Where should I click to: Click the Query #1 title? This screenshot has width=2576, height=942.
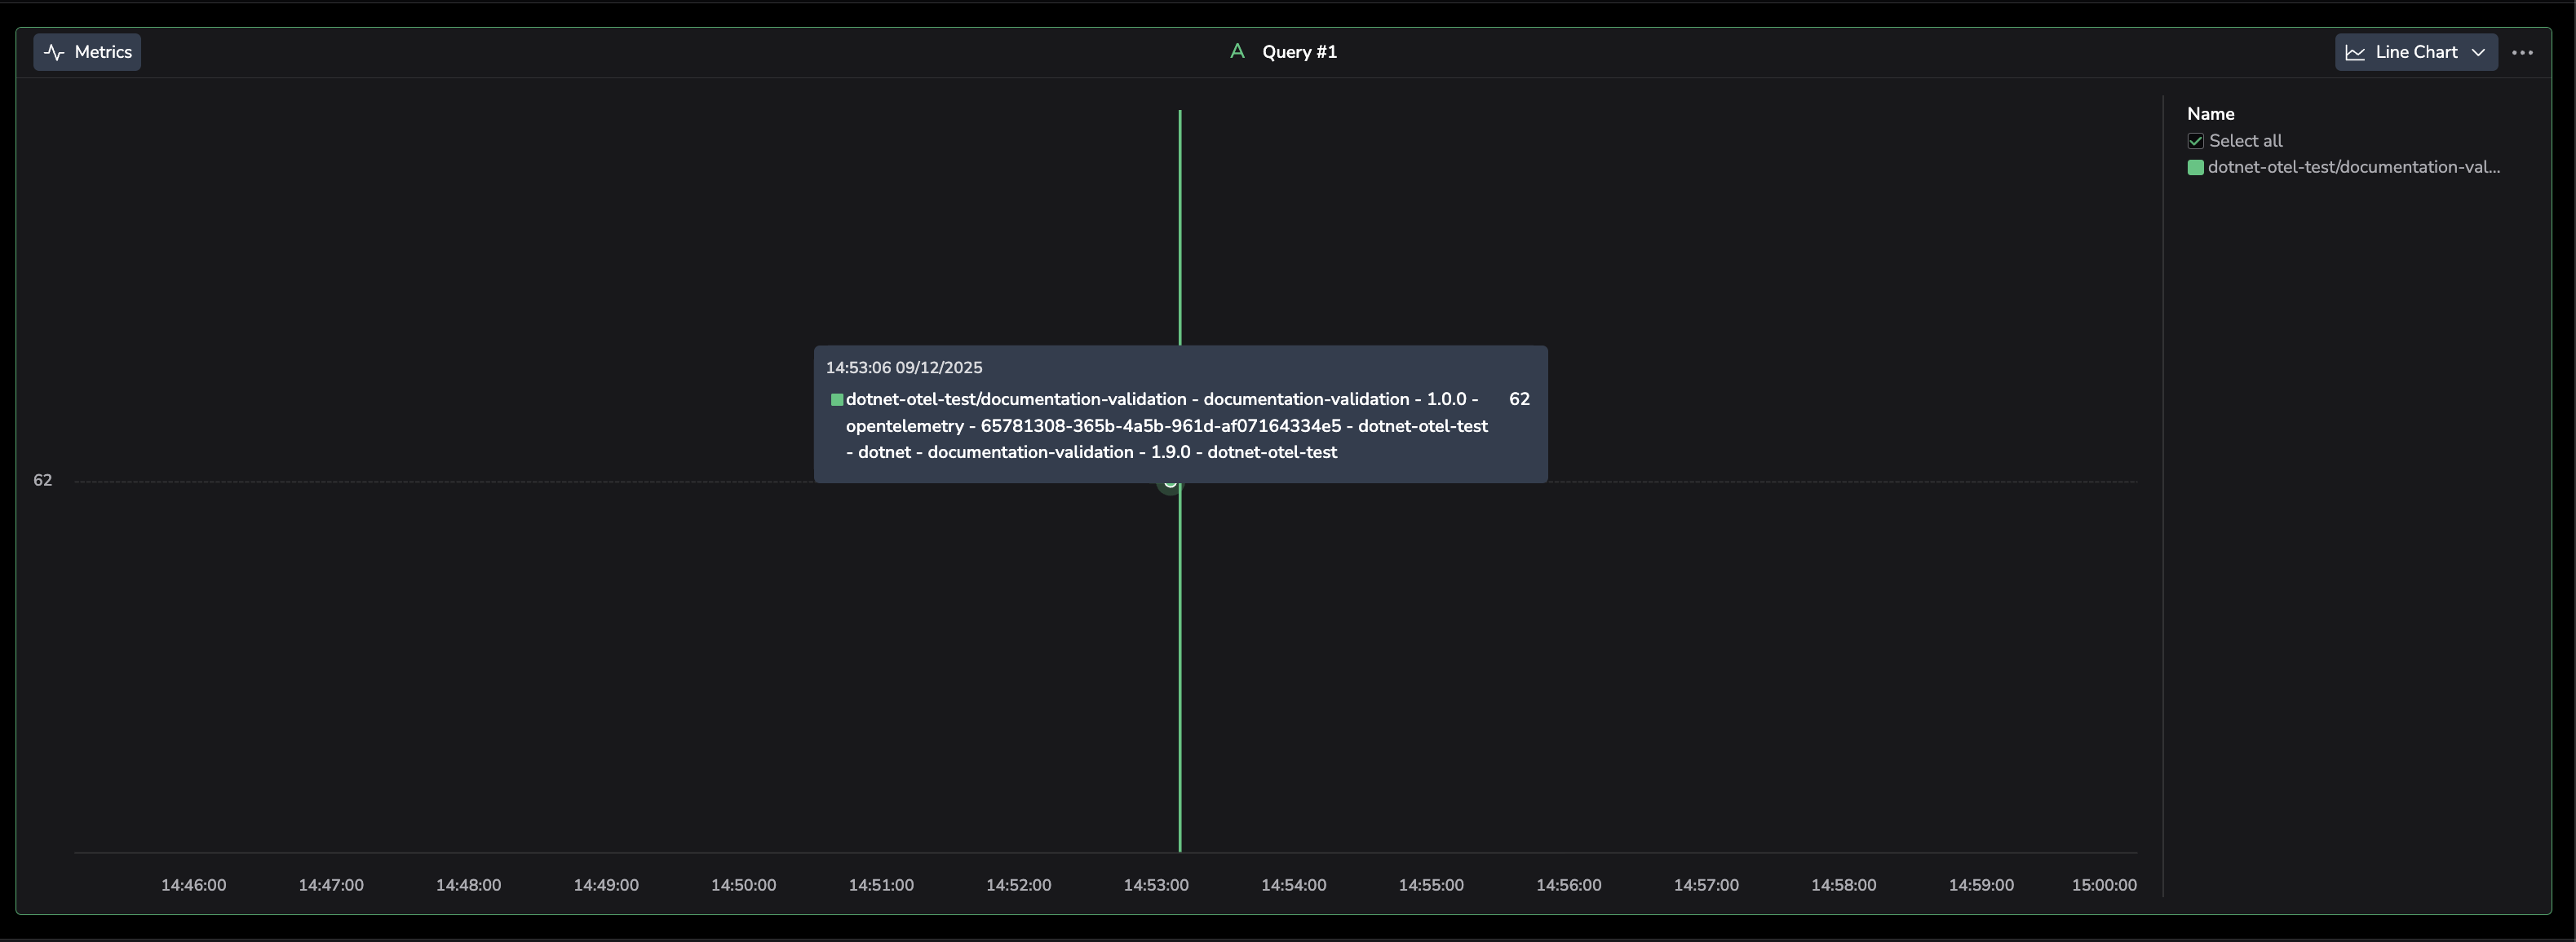pos(1298,52)
